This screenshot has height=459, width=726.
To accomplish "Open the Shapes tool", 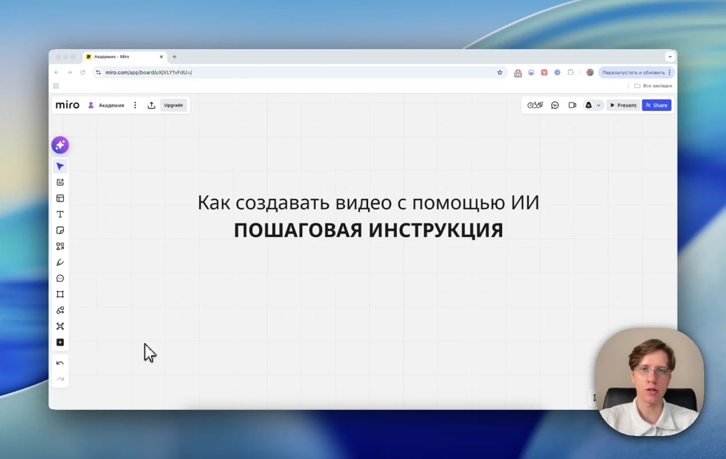I will [60, 247].
